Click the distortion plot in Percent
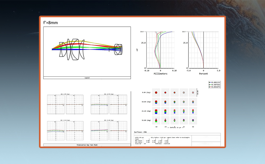 (x=203, y=50)
